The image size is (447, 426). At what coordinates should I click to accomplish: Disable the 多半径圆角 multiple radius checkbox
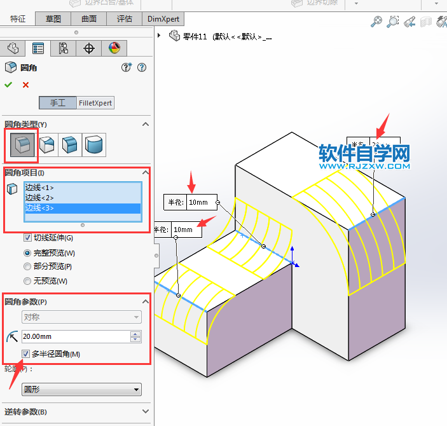point(26,354)
